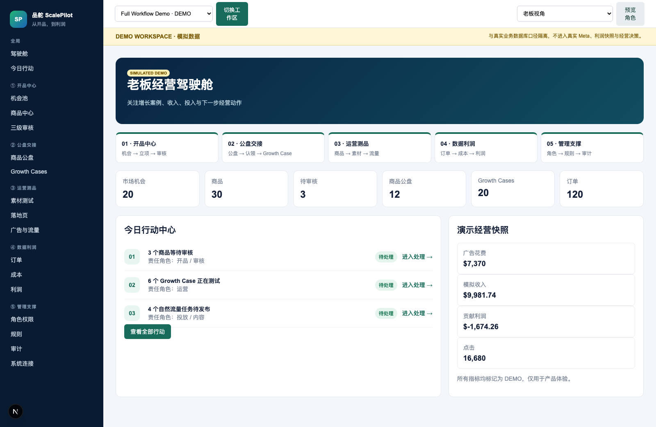Open 审计 in the sidebar

pyautogui.click(x=16, y=349)
